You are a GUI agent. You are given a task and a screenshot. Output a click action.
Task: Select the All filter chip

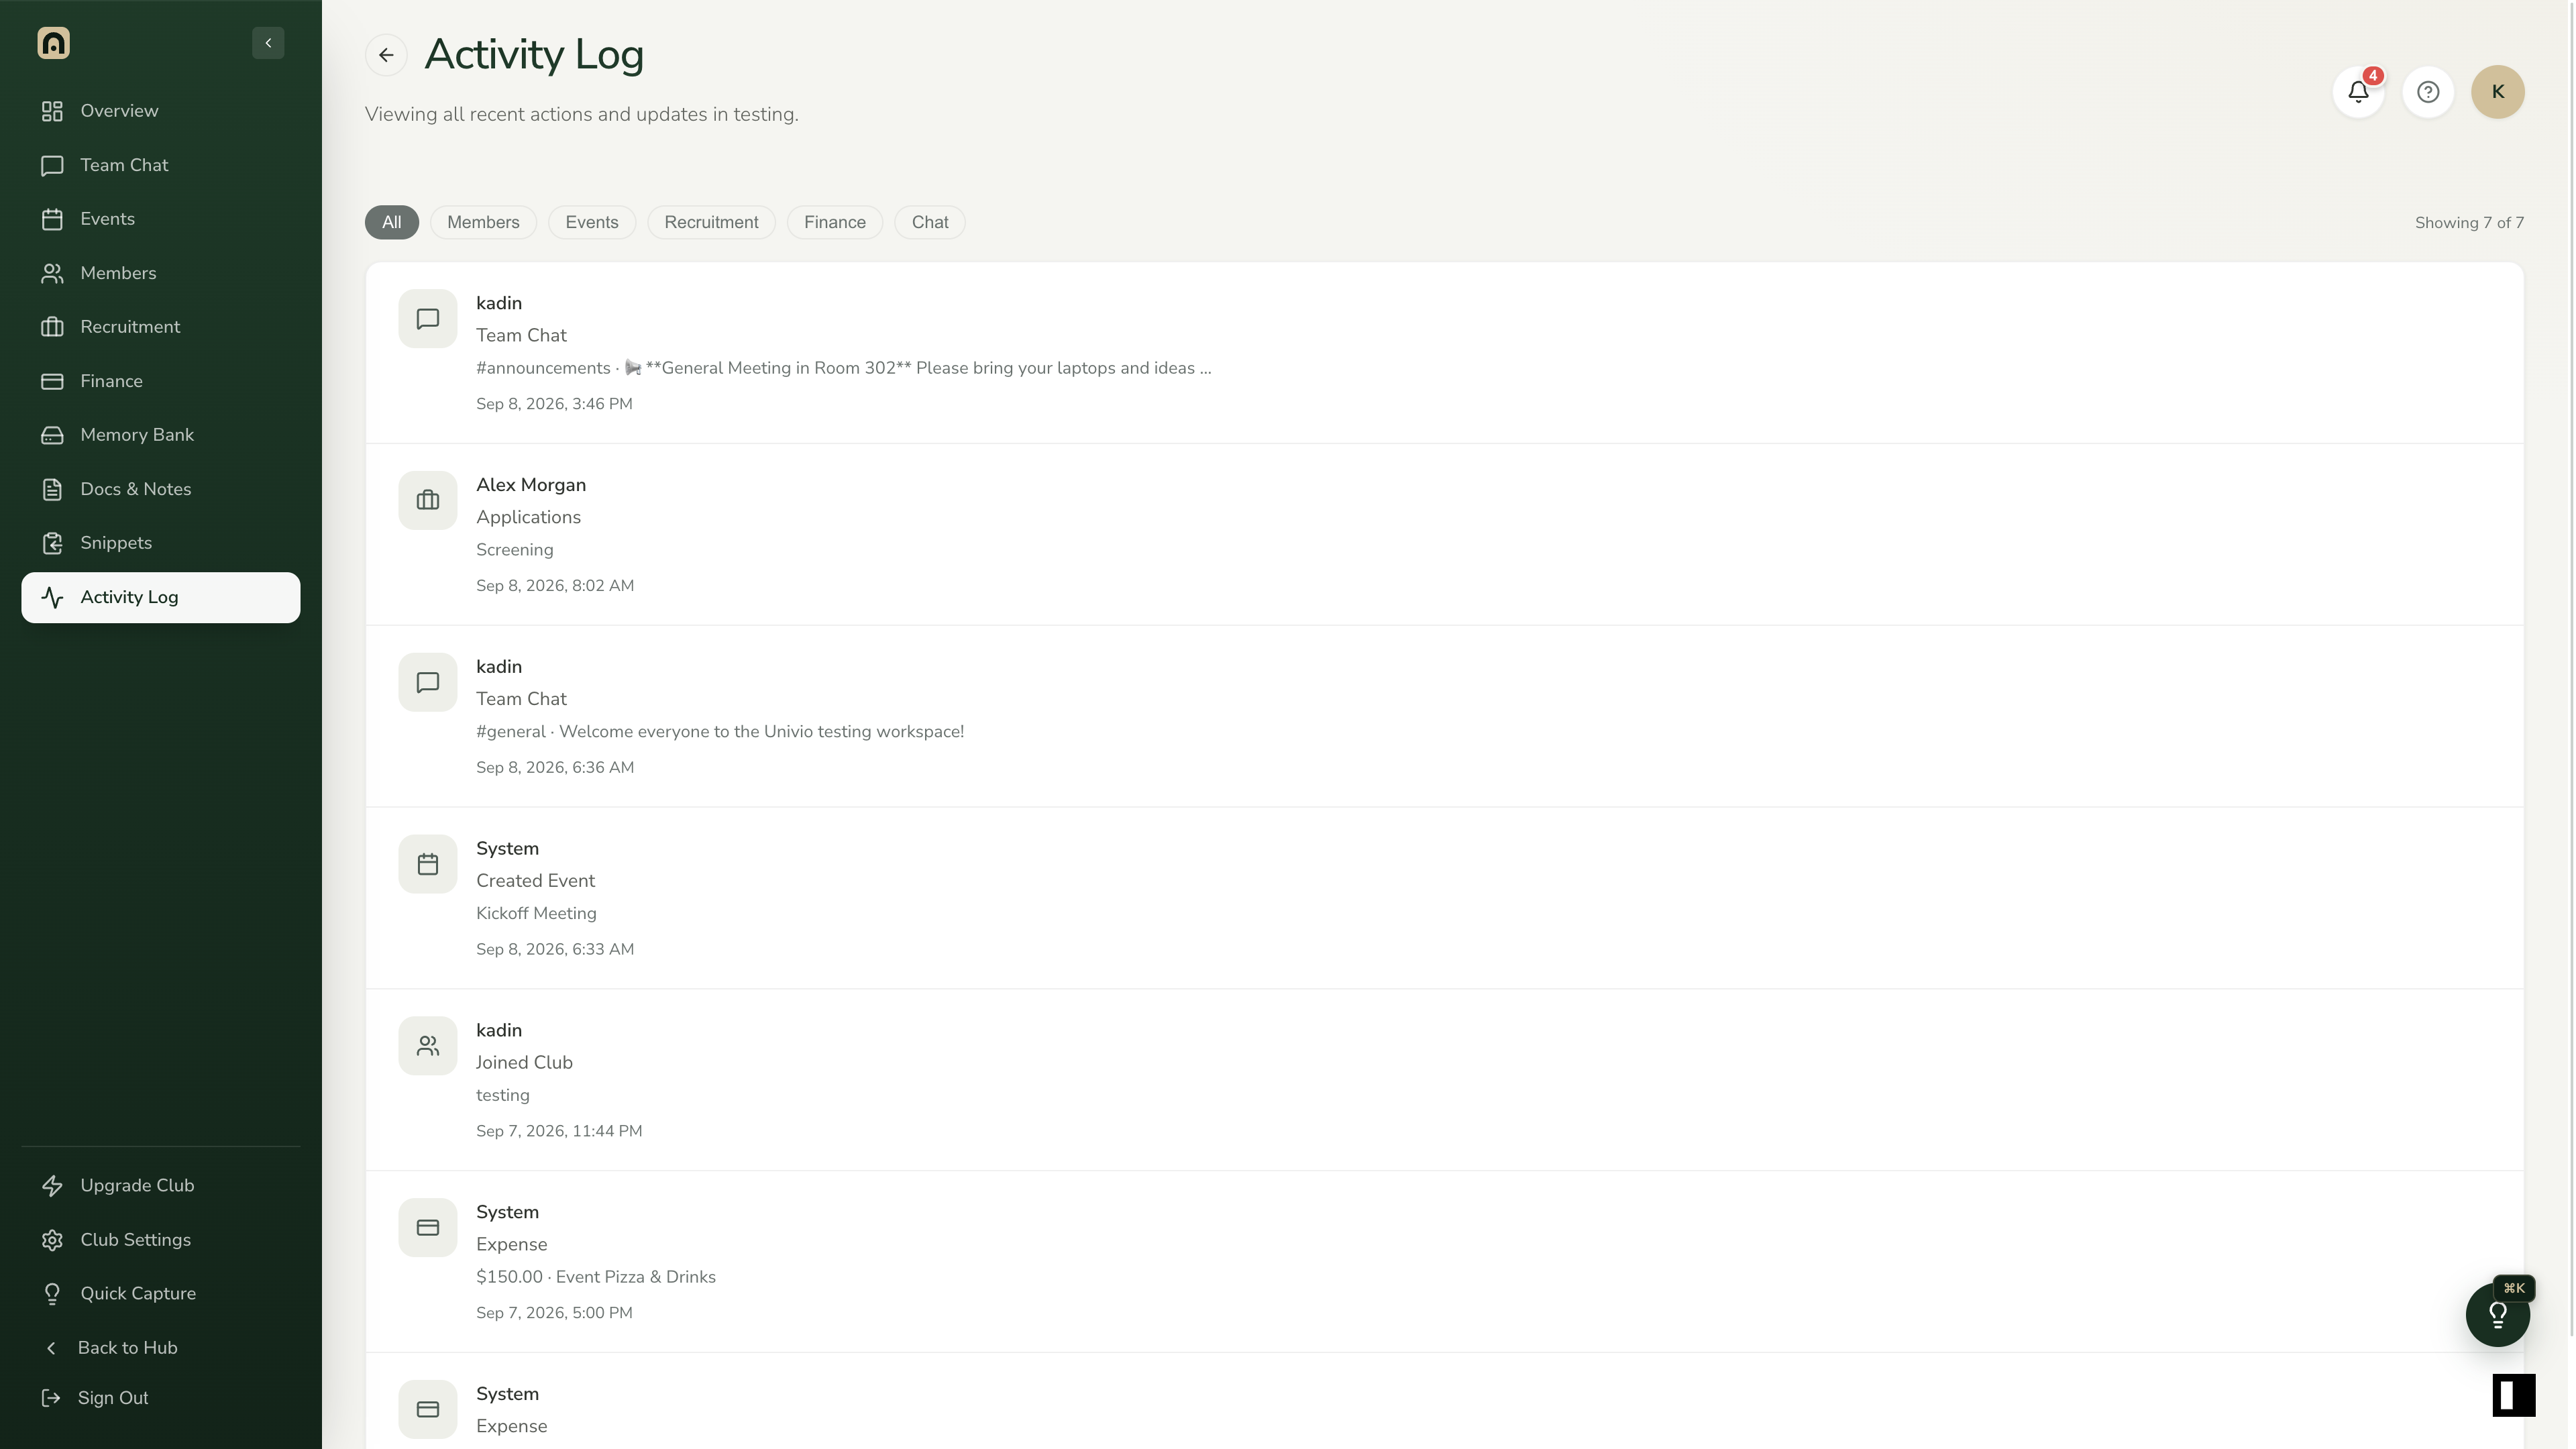click(392, 222)
